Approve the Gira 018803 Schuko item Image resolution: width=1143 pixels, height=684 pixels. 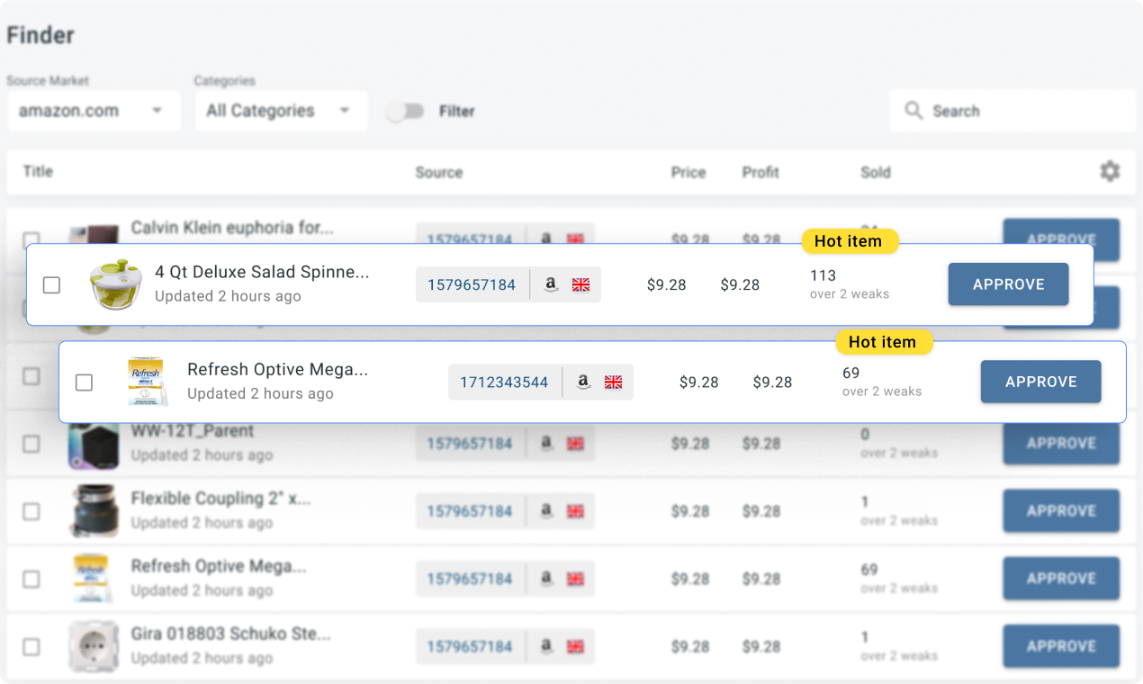click(x=1061, y=646)
